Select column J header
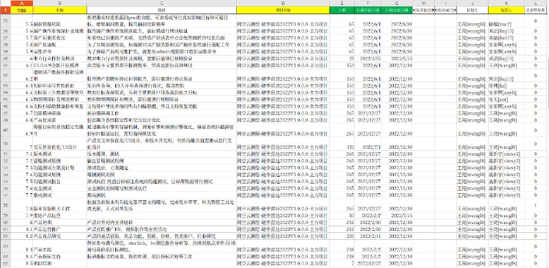This screenshot has height=268, width=549. click(473, 3)
